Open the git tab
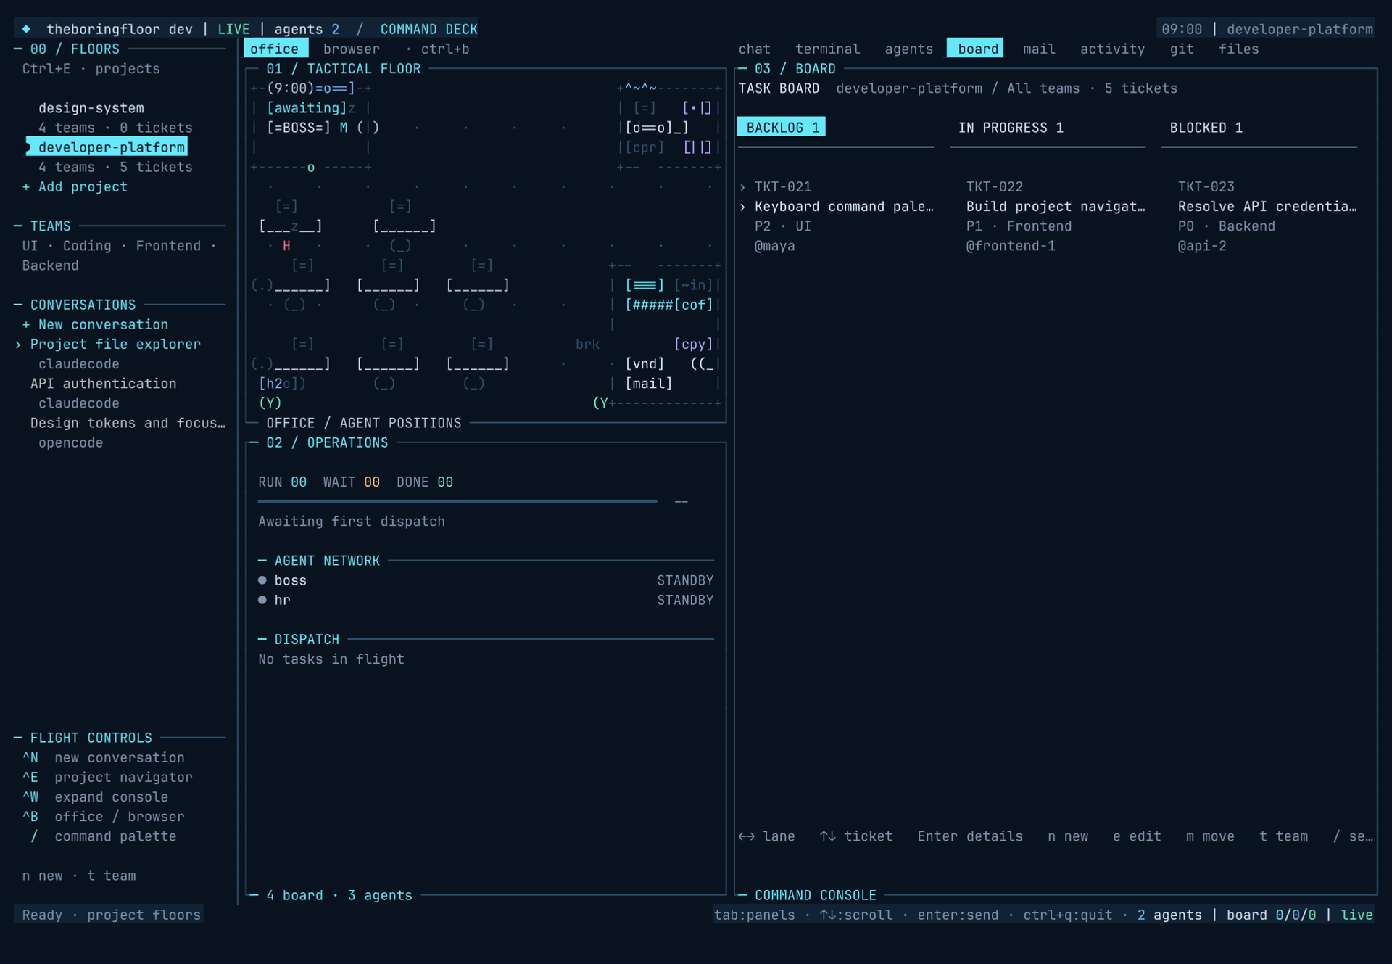This screenshot has width=1392, height=964. pyautogui.click(x=1182, y=49)
